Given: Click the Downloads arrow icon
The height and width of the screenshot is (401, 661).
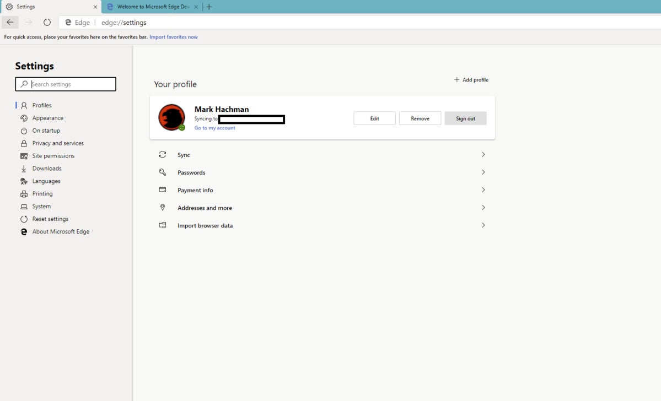Looking at the screenshot, I should (24, 169).
